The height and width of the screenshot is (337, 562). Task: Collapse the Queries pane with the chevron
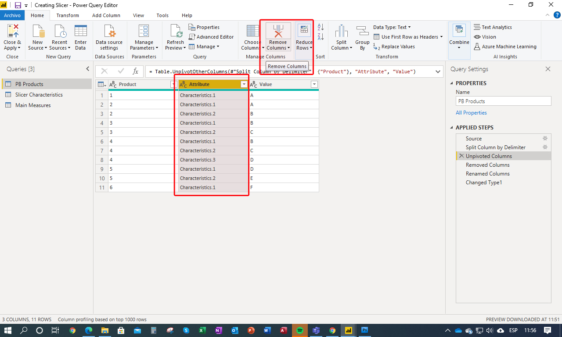tap(87, 69)
